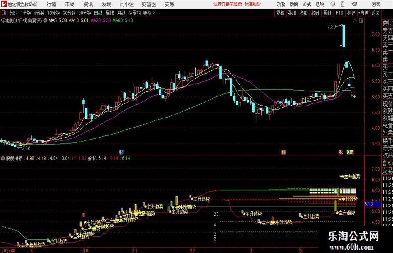393x253 pixels.
Task: Add stock via +自选 button
Action: [x=363, y=13]
